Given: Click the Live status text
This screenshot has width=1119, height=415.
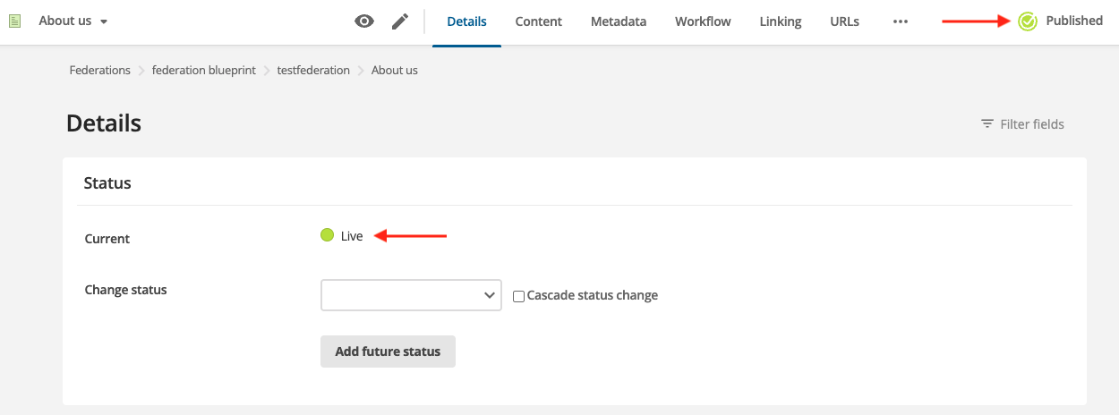Looking at the screenshot, I should coord(352,236).
